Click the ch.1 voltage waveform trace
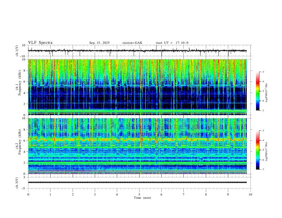Image resolution: width=282 pixels, height=218 pixels. [137, 51]
